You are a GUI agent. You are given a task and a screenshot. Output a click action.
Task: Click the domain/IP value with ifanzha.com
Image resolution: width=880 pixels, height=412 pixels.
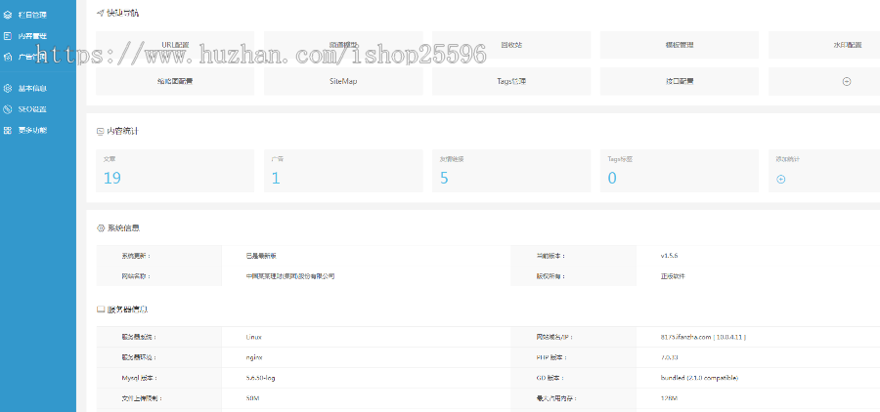click(703, 338)
